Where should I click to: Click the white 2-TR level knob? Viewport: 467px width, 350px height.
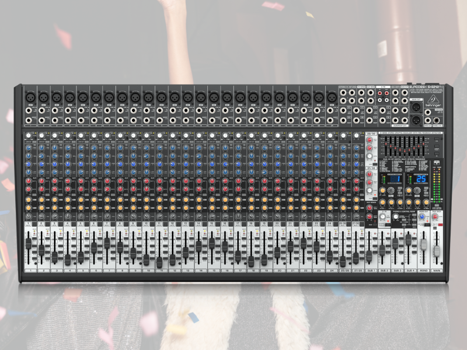pos(384,217)
